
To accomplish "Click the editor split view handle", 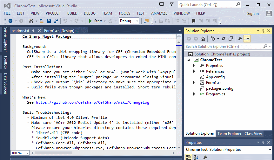I will click(179, 36).
